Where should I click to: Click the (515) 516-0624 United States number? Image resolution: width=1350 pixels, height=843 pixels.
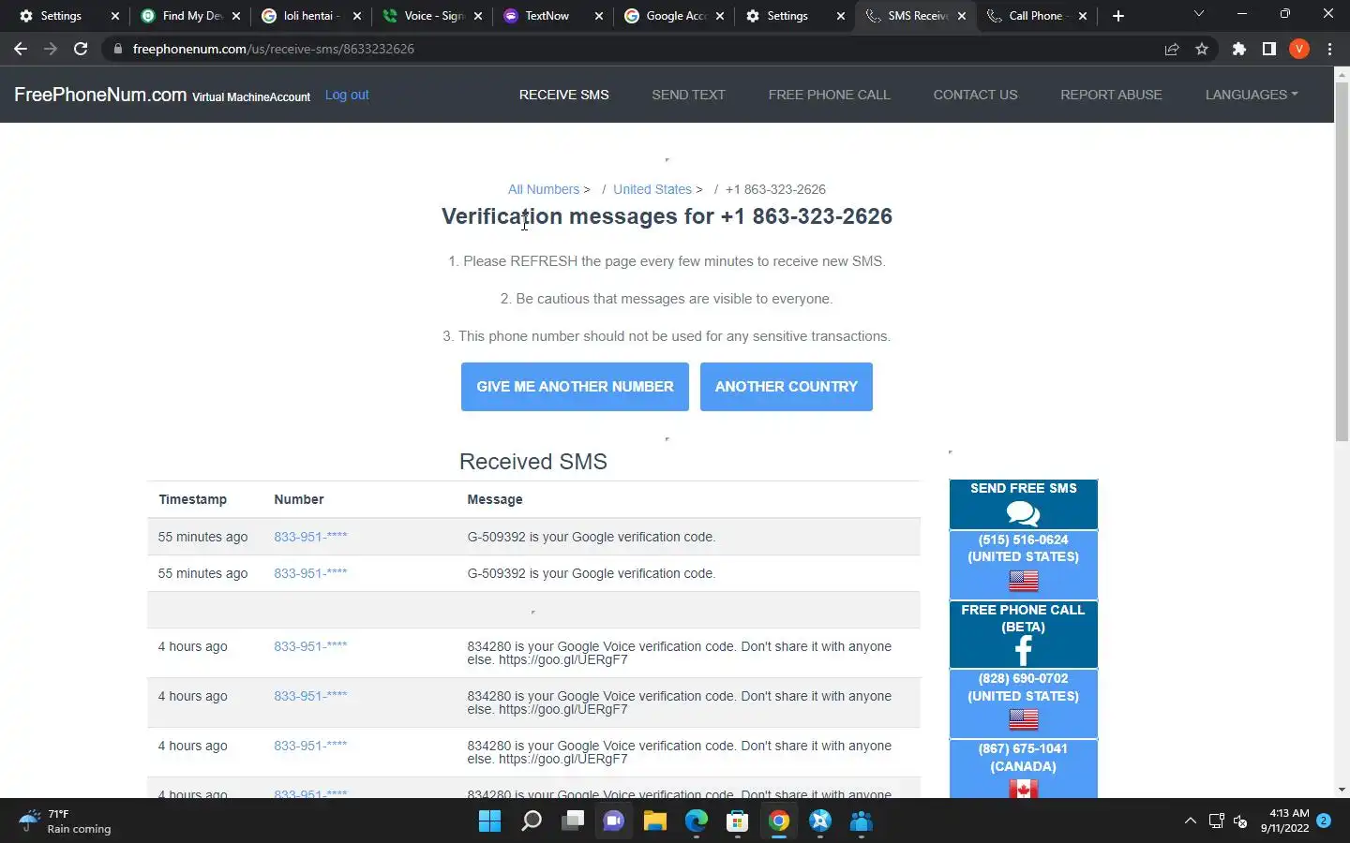coord(1023,548)
